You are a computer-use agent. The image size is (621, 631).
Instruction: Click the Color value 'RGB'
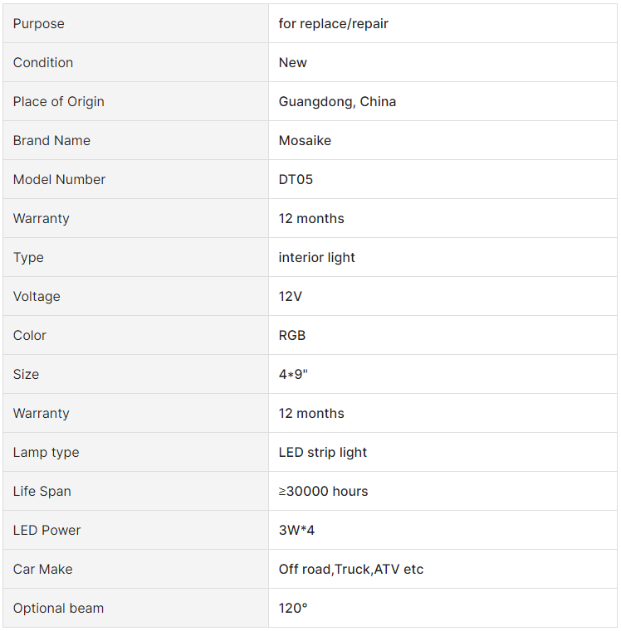pyautogui.click(x=291, y=335)
